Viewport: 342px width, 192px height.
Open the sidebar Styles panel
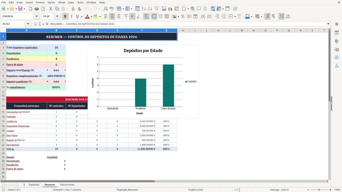337,41
